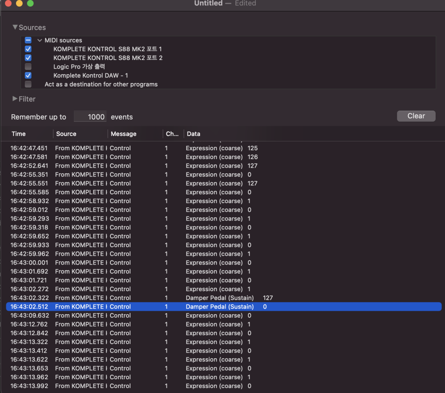Screen dimensions: 445x393
Task: Select the event row at 16:42:59.652
Action: point(224,236)
